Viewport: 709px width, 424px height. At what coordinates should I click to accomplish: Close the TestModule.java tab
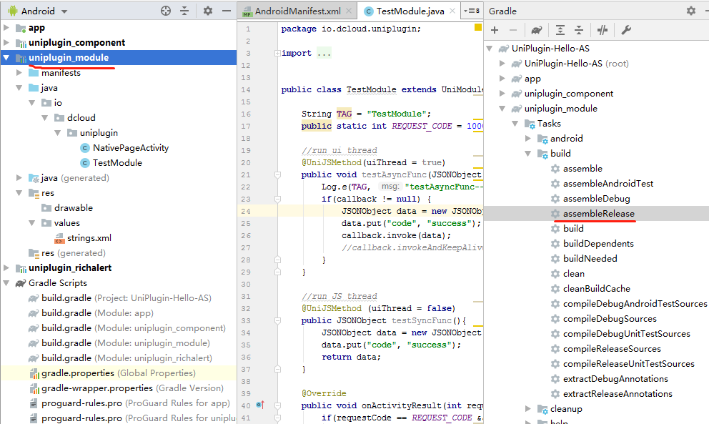pos(452,11)
